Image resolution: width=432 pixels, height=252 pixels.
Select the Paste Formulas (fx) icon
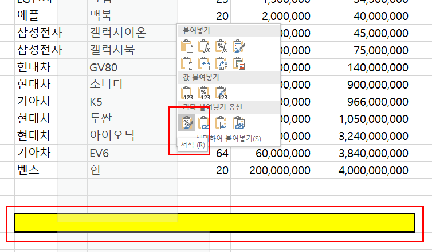pyautogui.click(x=204, y=46)
